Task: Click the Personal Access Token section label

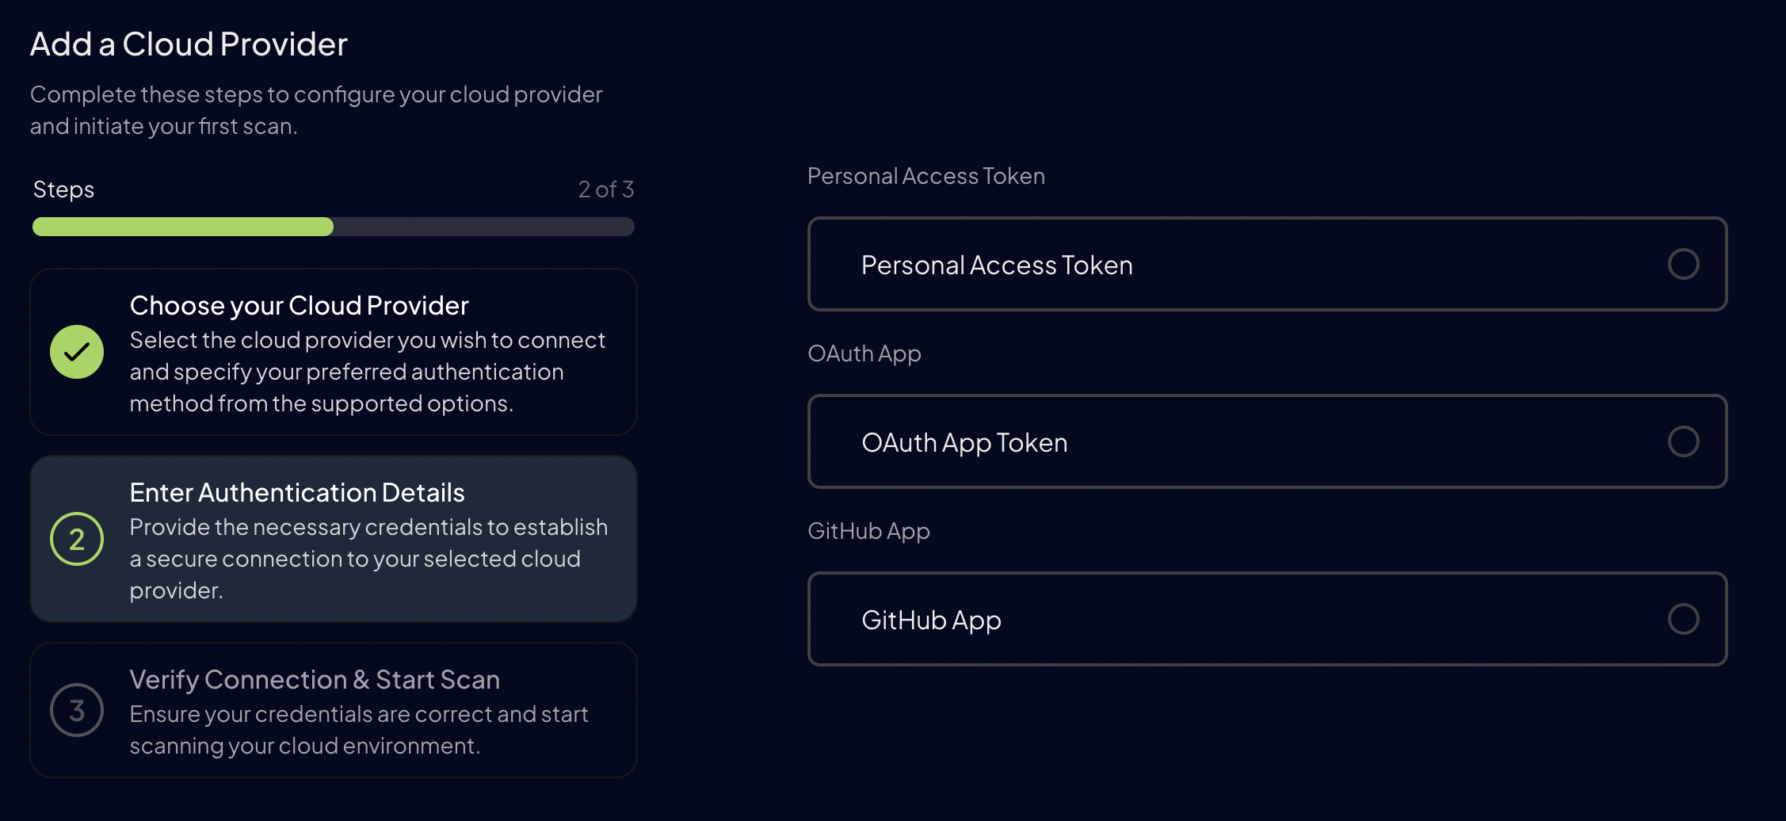Action: 925,176
